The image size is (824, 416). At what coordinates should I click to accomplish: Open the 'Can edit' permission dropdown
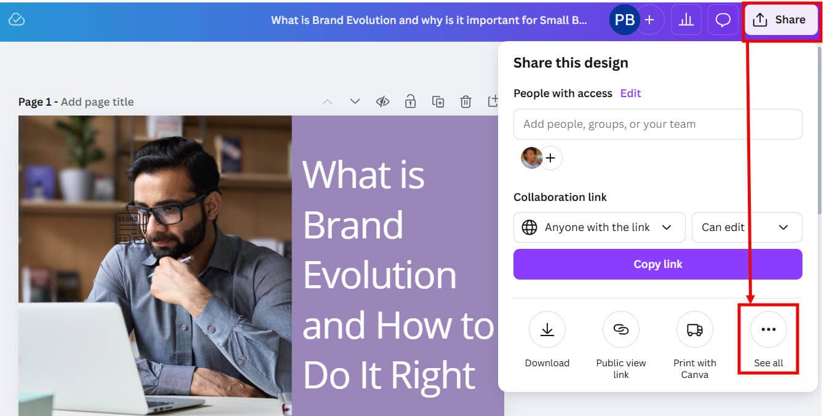(747, 227)
